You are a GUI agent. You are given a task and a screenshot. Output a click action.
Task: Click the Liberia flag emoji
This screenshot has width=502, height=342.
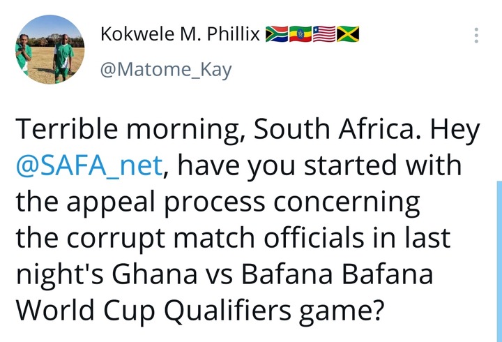[x=324, y=33]
